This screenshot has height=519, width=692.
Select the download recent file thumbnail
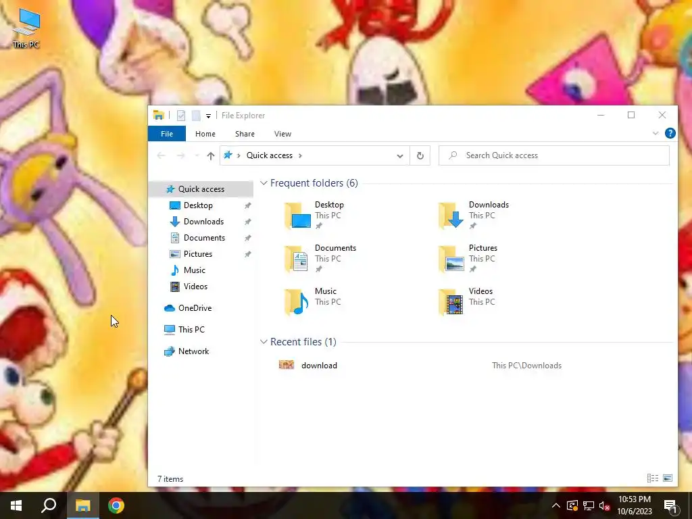(x=287, y=364)
